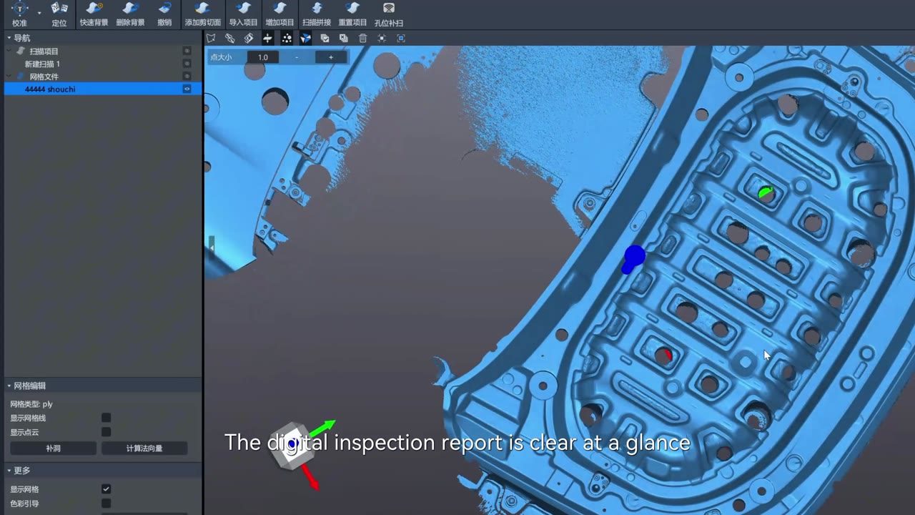Toggle visibility of 网格文件 row
Image resolution: width=915 pixels, height=515 pixels.
point(187,77)
